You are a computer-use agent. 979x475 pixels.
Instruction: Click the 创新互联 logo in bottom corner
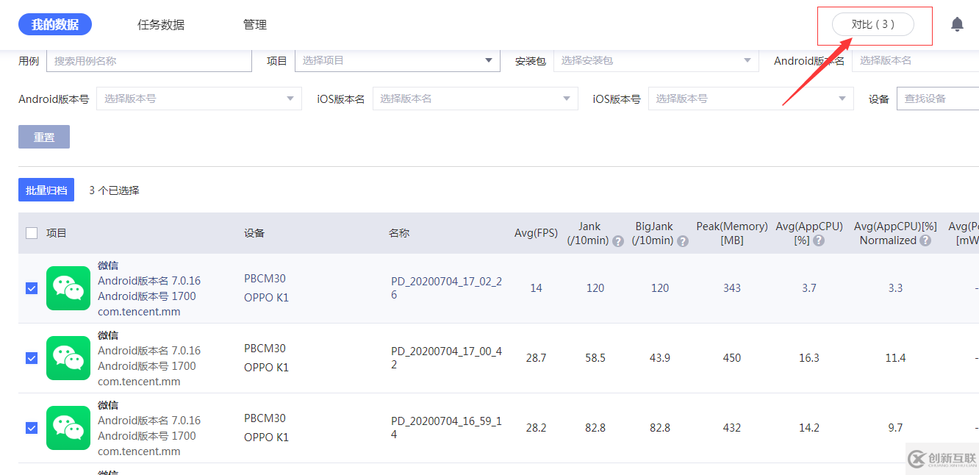point(943,459)
